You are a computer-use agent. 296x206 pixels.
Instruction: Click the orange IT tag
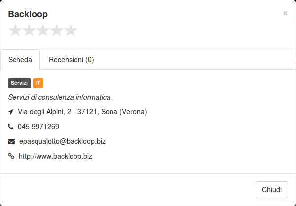point(38,83)
